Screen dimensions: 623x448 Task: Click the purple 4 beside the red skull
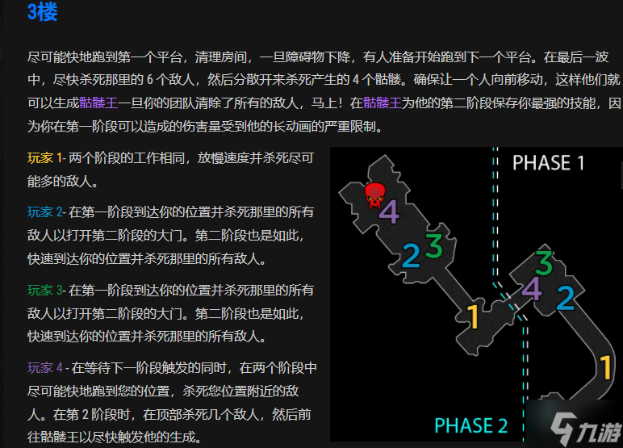pyautogui.click(x=389, y=211)
